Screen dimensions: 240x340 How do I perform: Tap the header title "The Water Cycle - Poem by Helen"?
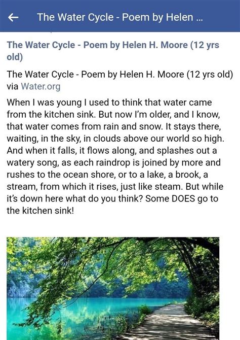[115, 17]
